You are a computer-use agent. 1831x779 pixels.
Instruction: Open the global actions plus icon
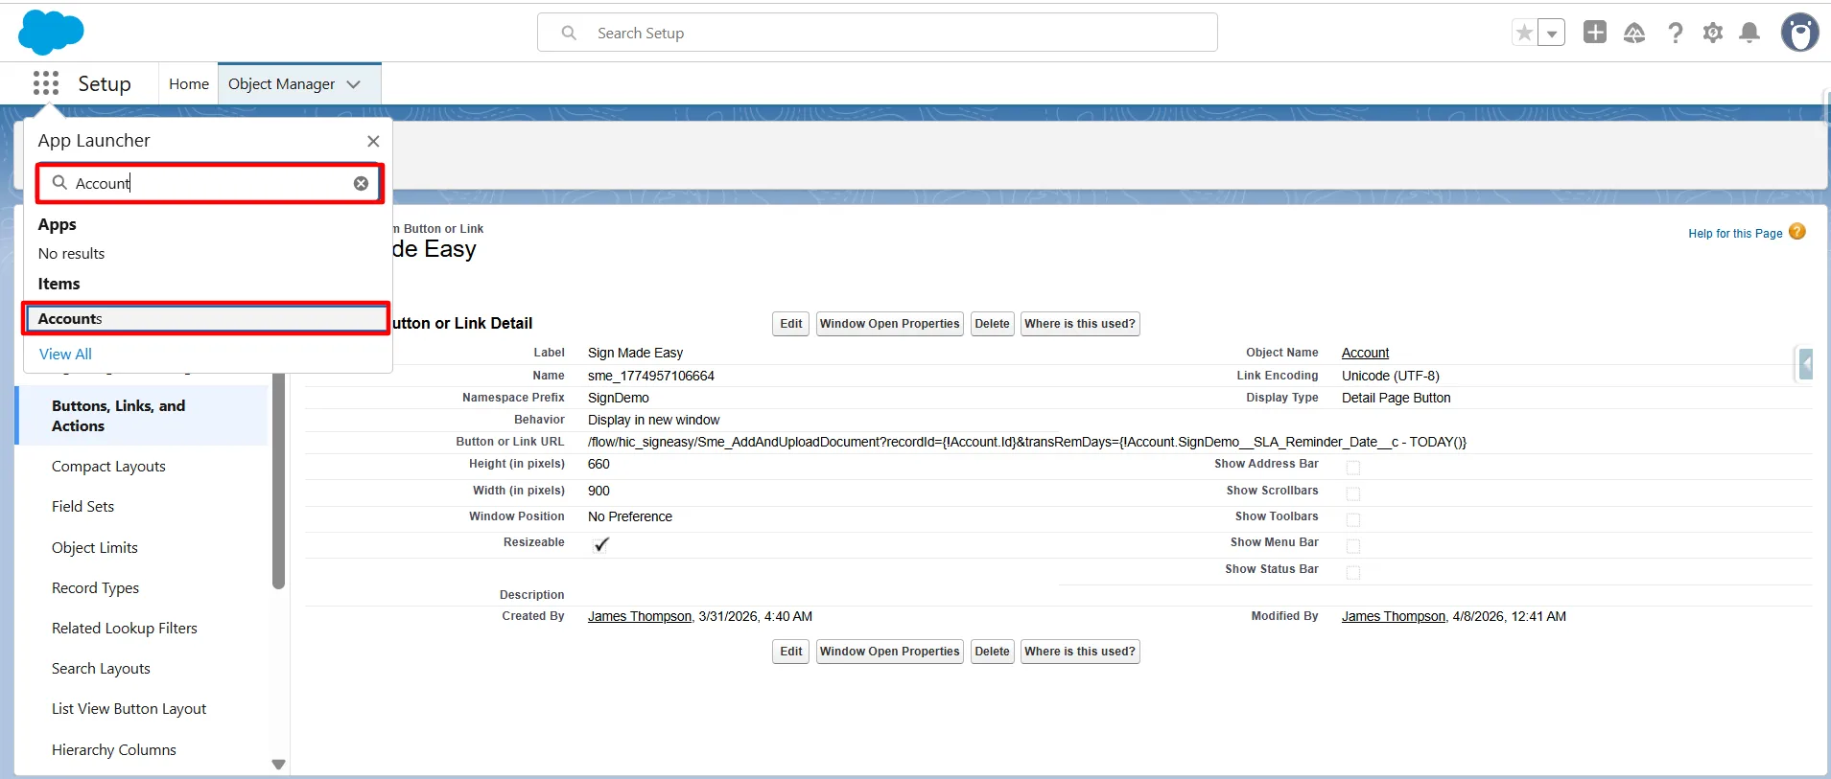click(1594, 33)
